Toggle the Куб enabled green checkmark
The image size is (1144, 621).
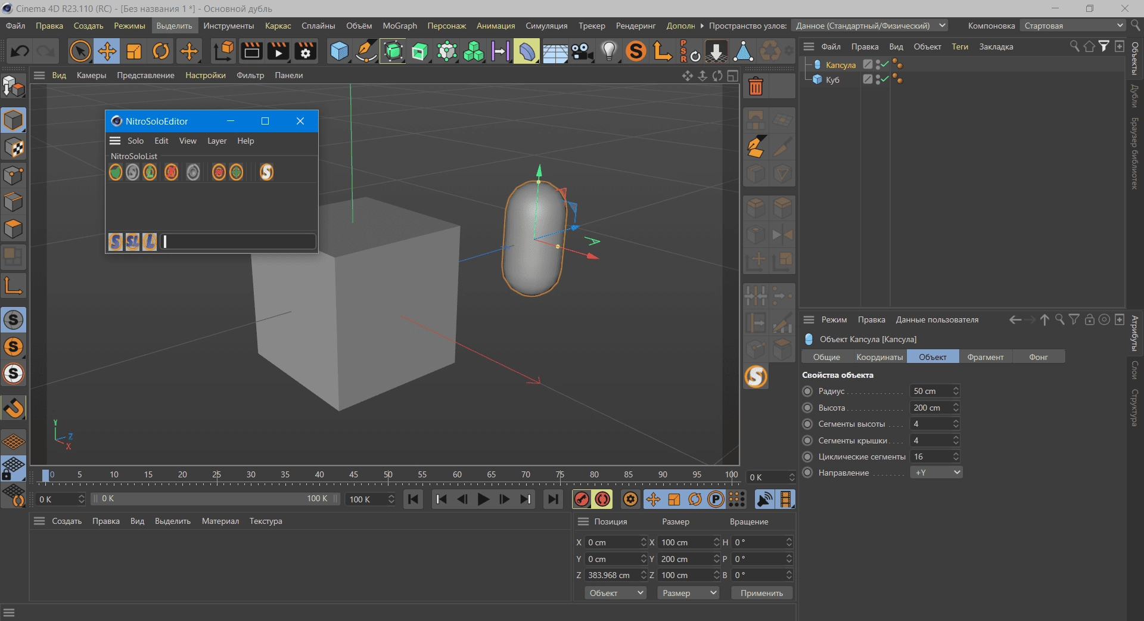click(x=885, y=79)
